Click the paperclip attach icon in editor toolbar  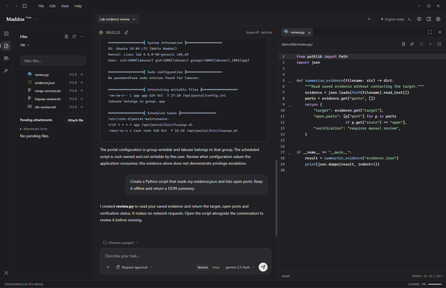coord(412,44)
